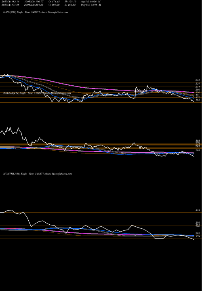This screenshot has height=291, width=202.
Task: Select the high price H: 174.10
Action: pos(71,2)
